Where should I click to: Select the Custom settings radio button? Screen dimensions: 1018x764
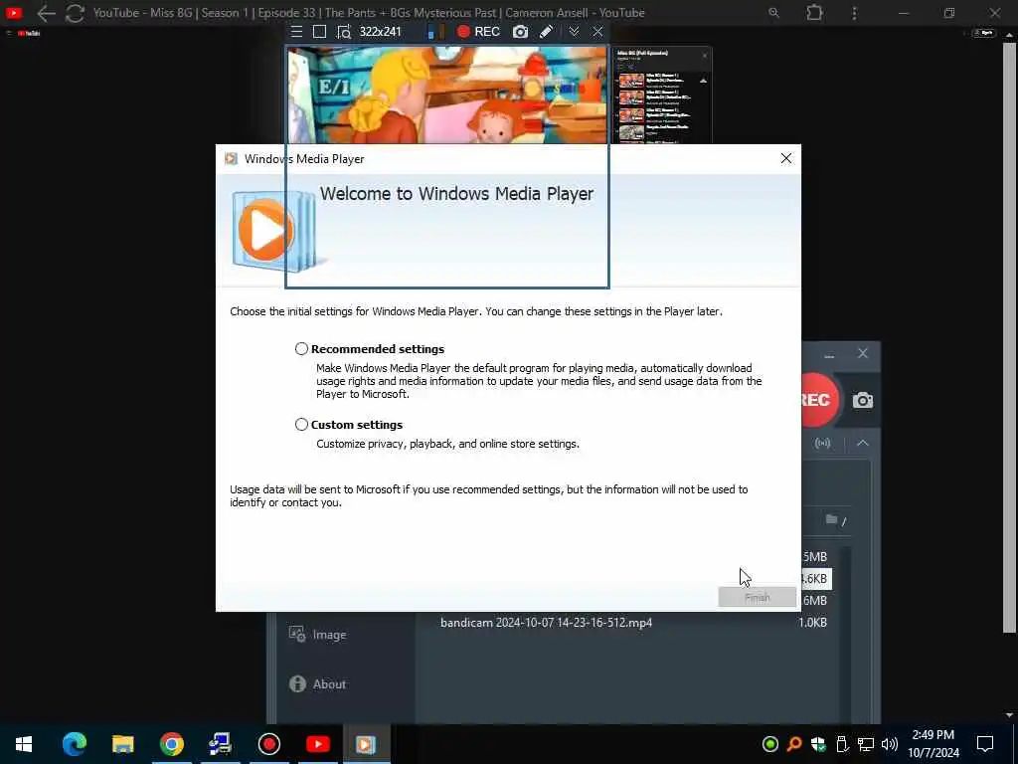click(301, 424)
